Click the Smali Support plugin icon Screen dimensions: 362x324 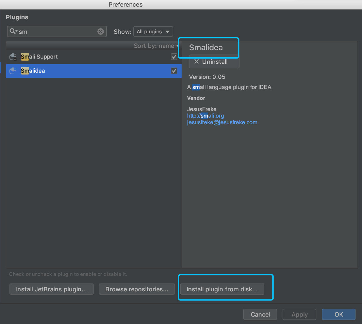pos(13,57)
